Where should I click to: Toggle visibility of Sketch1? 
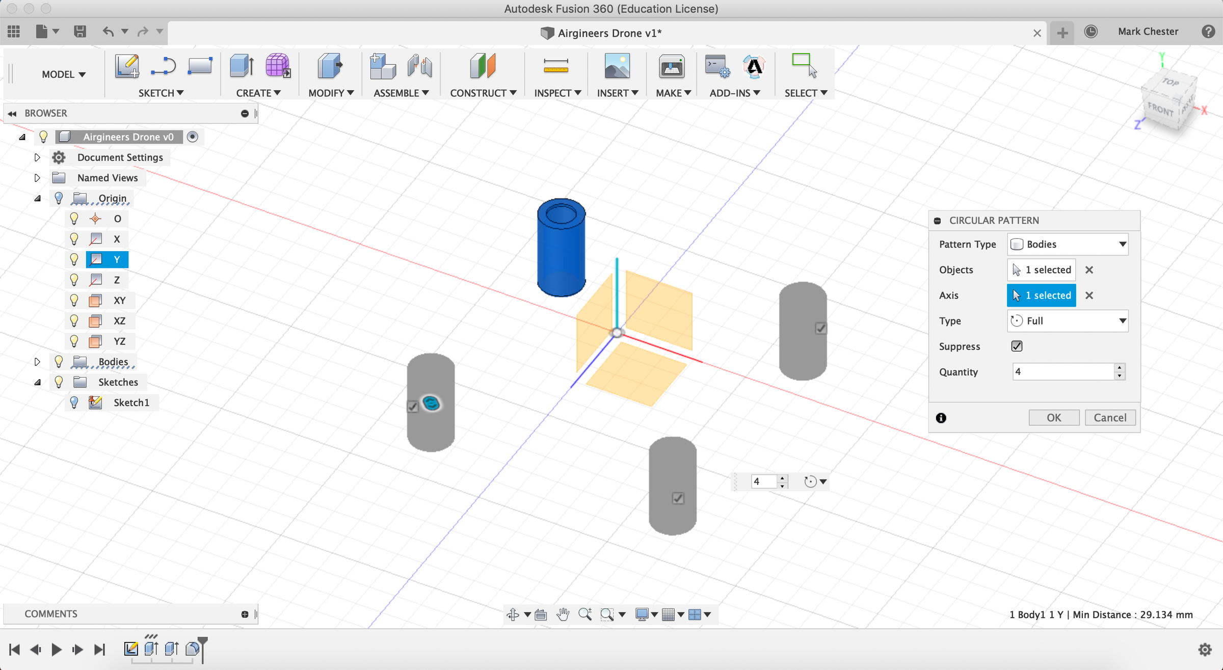[x=74, y=402]
